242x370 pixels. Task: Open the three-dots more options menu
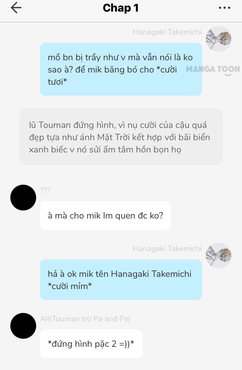point(224,8)
